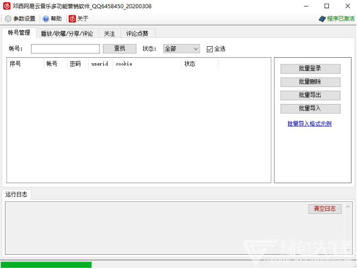This screenshot has width=357, height=269.
Task: Maximize the application window
Action: pyautogui.click(x=327, y=6)
